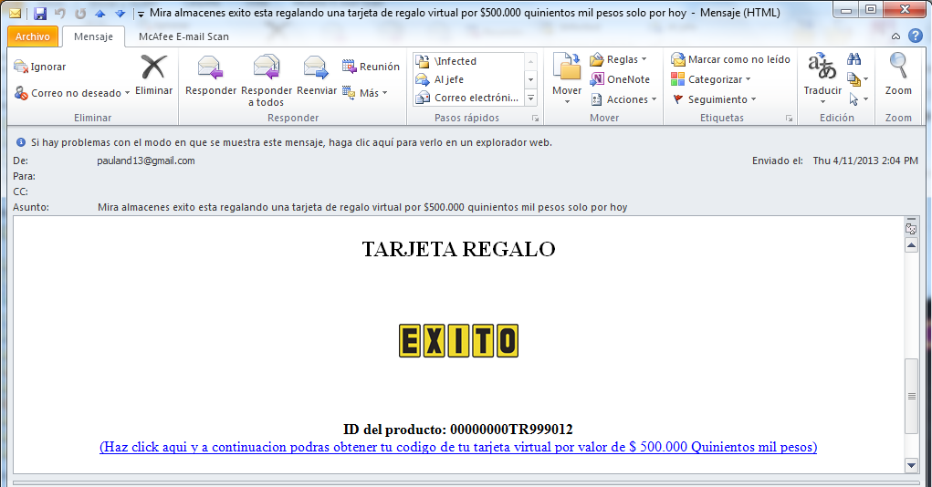Expand the Categorizar dropdown
932x487 pixels.
[x=711, y=79]
